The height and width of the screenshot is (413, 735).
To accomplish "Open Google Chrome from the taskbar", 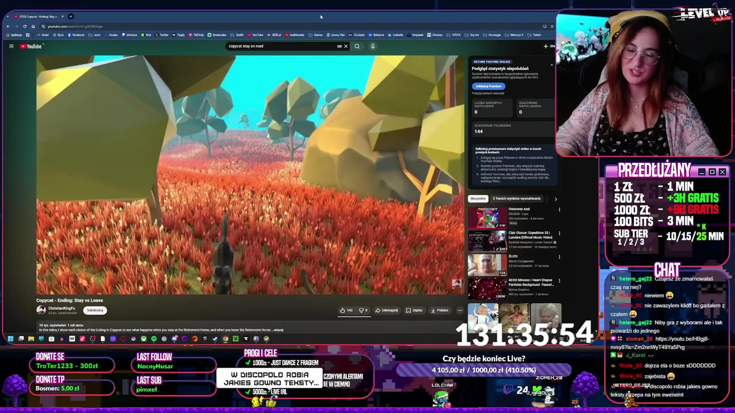I will click(226, 338).
